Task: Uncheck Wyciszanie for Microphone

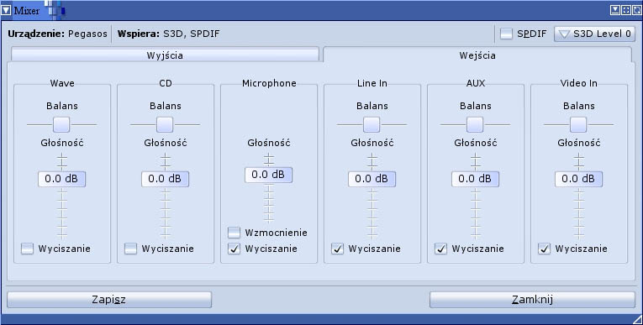Action: click(x=234, y=249)
